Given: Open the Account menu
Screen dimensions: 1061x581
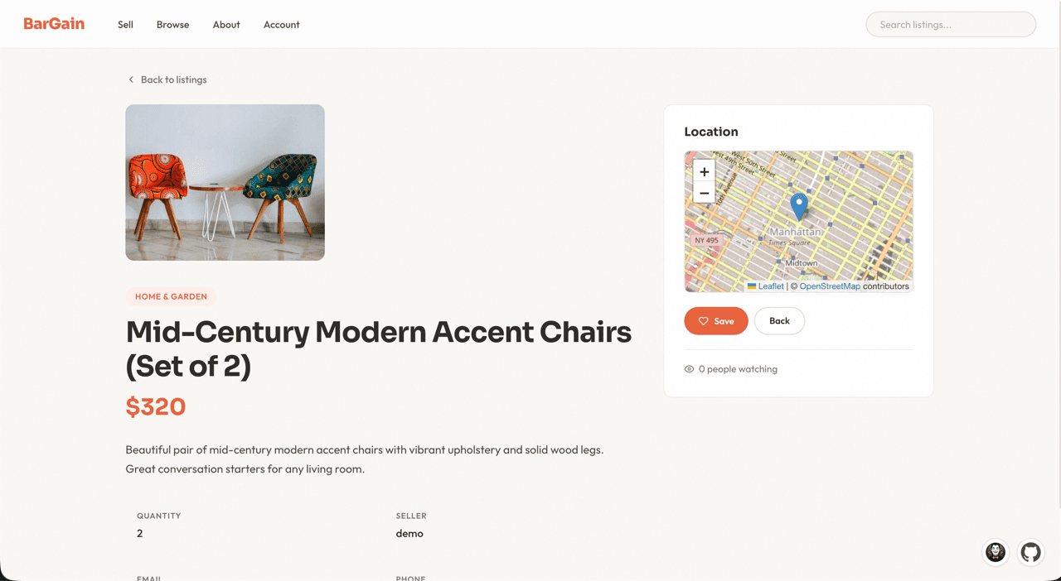Looking at the screenshot, I should pos(282,25).
